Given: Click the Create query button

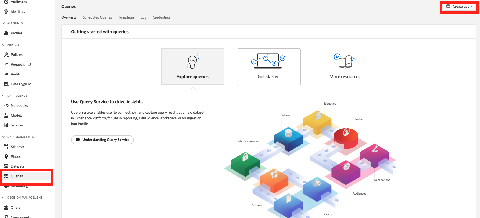Looking at the screenshot, I should [x=459, y=7].
